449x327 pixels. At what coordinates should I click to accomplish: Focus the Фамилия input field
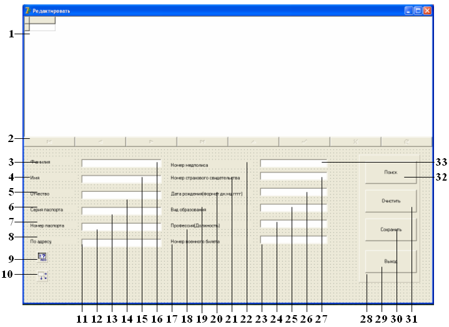click(x=121, y=163)
